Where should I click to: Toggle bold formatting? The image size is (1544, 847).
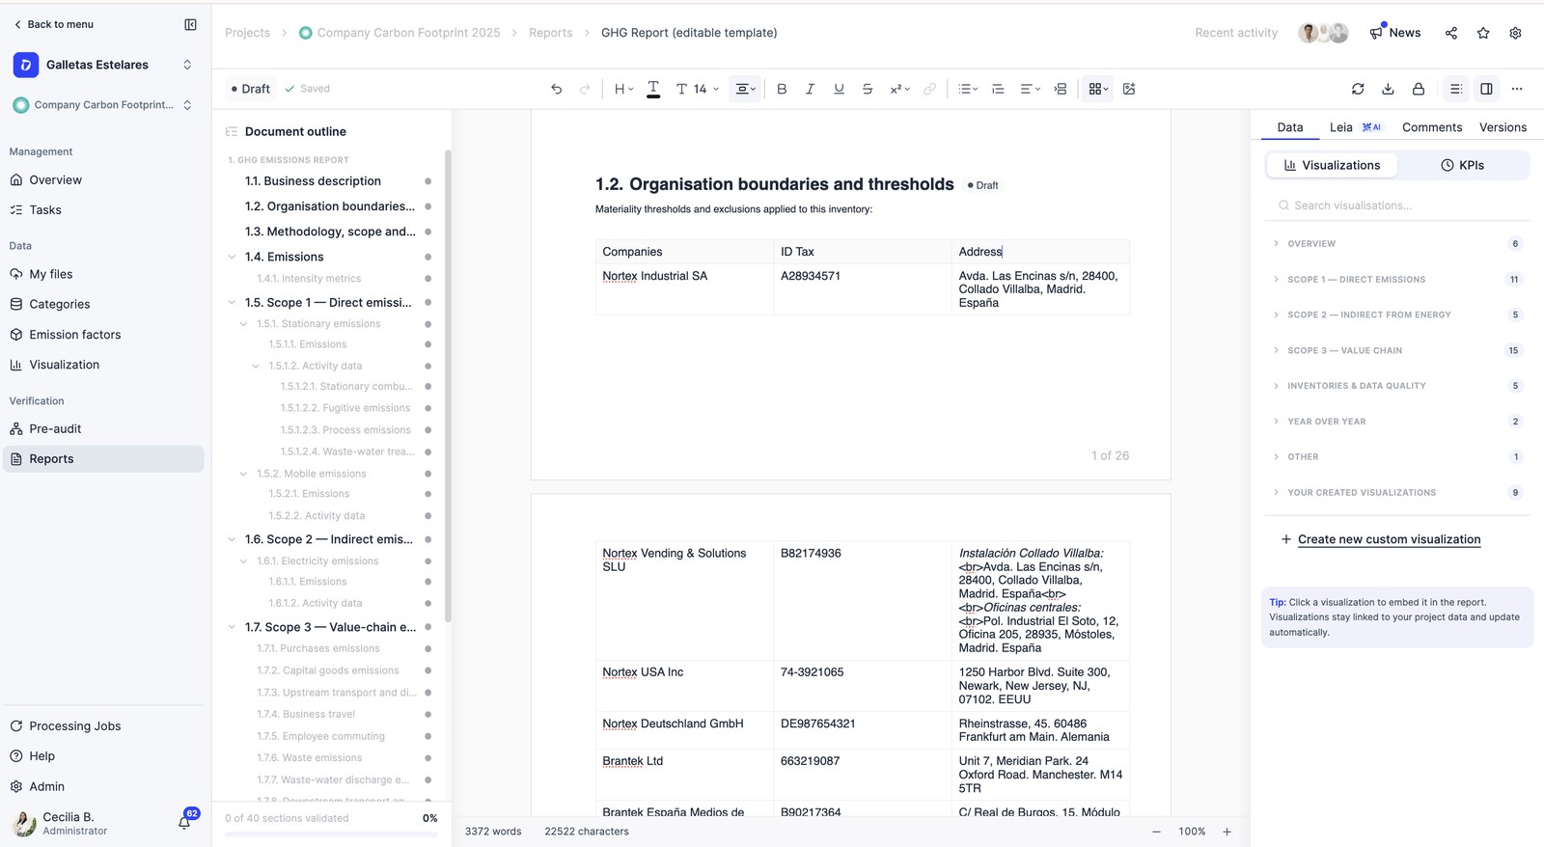tap(782, 89)
